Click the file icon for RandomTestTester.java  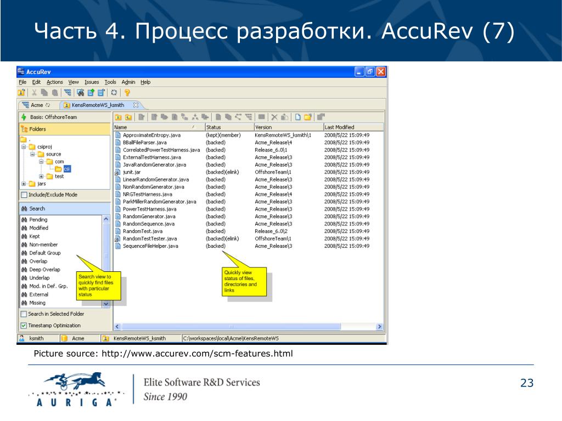coord(117,239)
